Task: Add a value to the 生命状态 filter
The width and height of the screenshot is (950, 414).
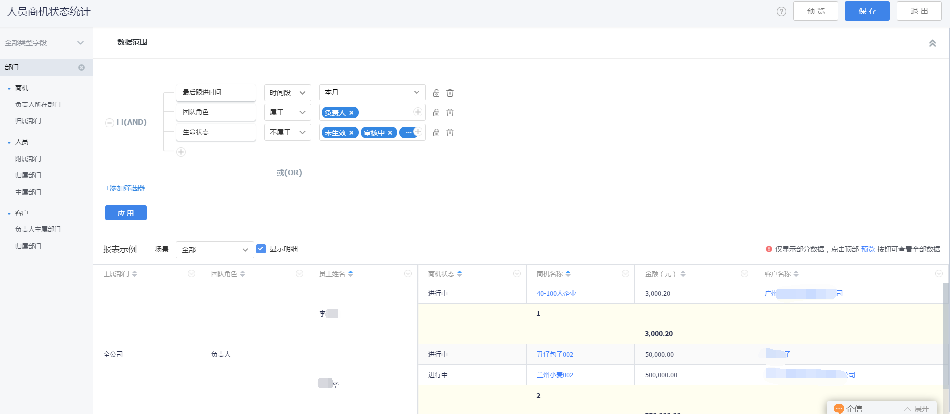Action: coord(418,132)
